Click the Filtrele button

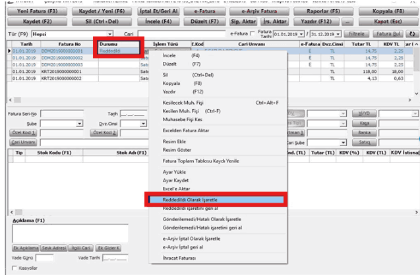click(357, 34)
